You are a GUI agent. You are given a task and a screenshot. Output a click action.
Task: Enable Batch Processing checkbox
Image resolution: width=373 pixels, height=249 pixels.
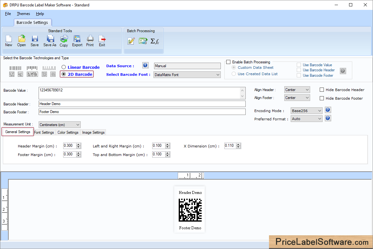coord(228,62)
